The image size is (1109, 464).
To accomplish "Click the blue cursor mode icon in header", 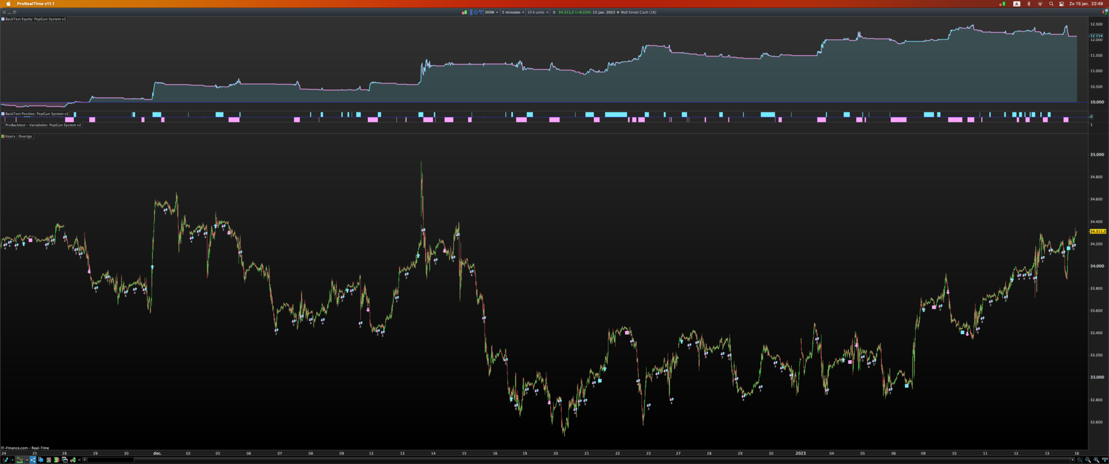I will [x=481, y=12].
